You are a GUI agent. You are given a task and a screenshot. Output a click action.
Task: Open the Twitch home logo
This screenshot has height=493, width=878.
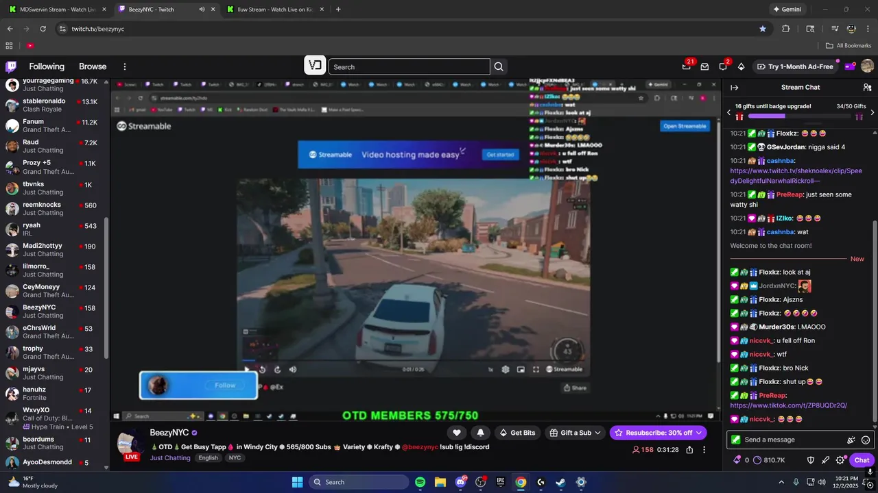point(11,66)
